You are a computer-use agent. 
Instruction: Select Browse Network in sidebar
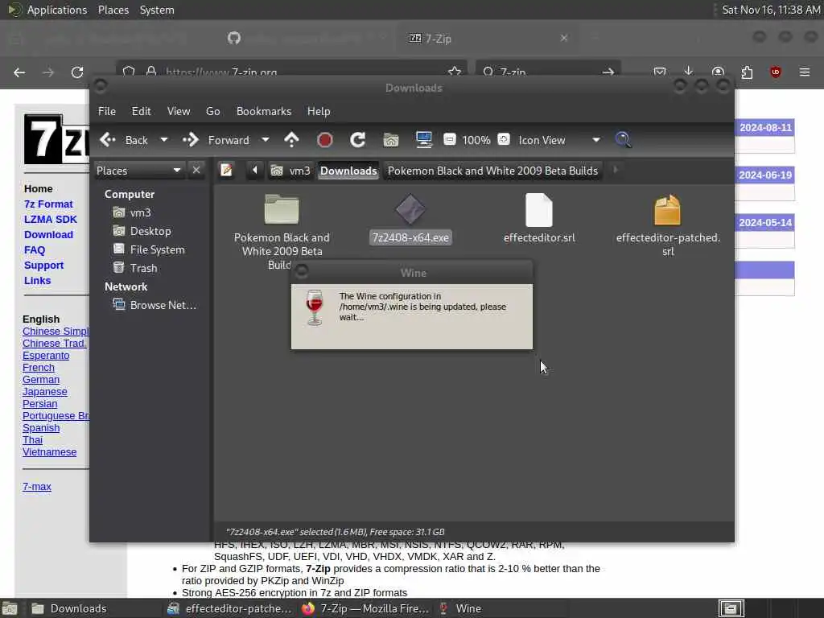pyautogui.click(x=154, y=305)
